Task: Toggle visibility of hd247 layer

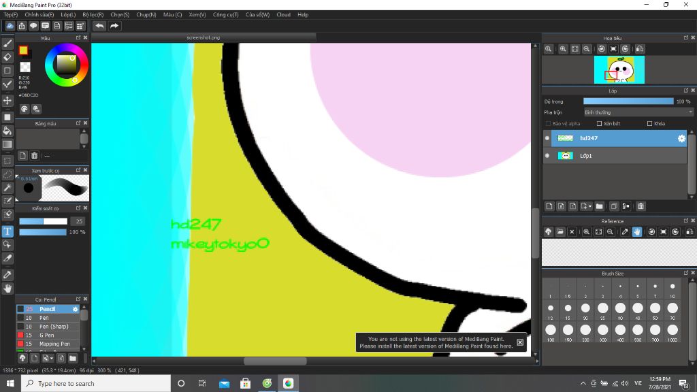Action: (547, 138)
